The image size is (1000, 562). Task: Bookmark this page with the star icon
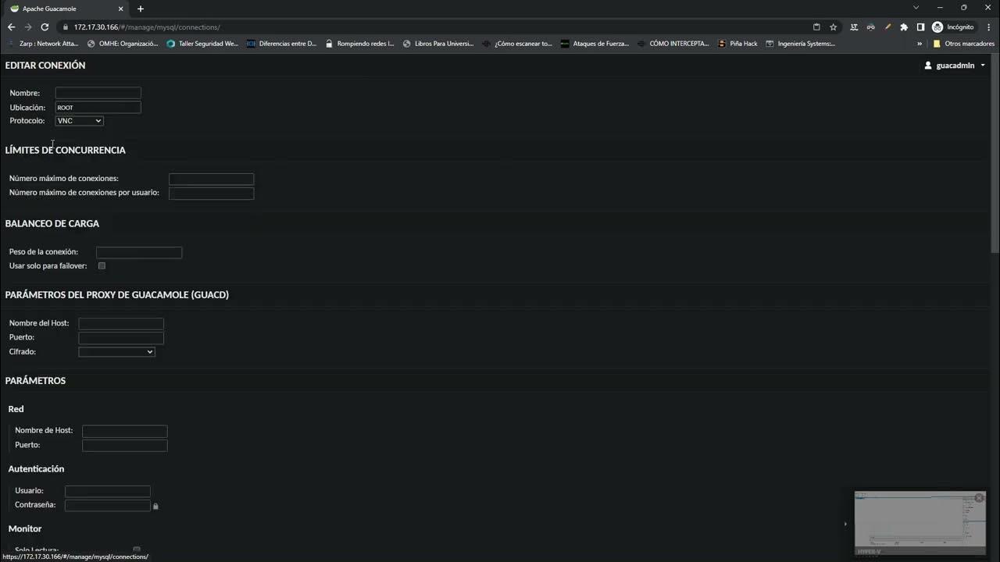point(833,27)
